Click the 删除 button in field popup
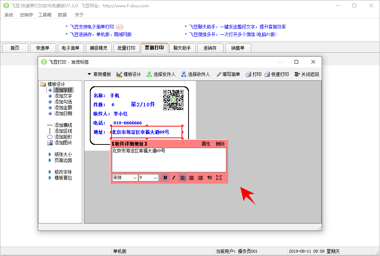The image size is (380, 256). [220, 144]
